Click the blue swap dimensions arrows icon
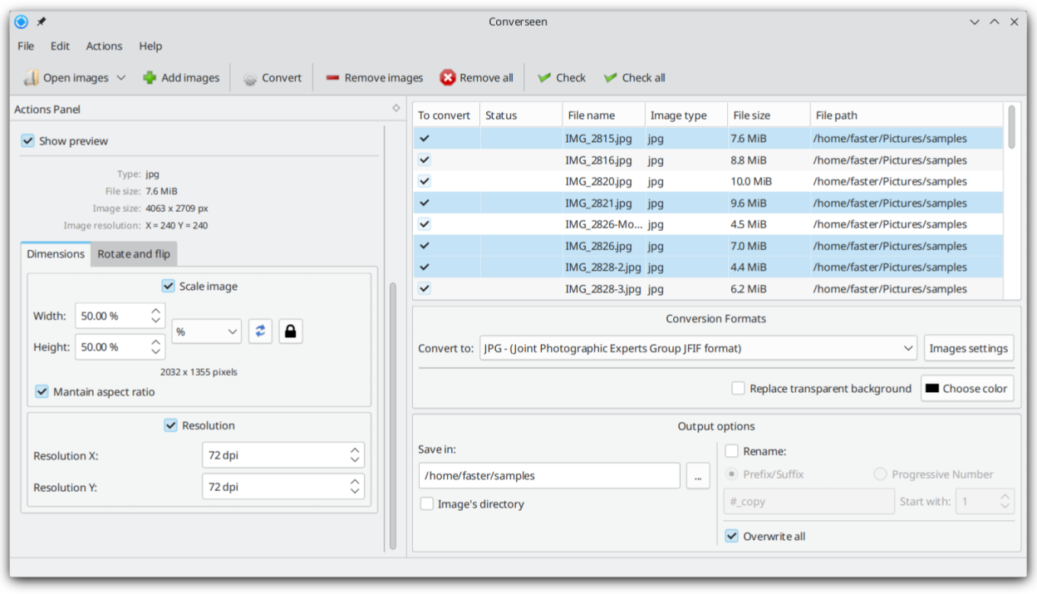1037x594 pixels. point(260,331)
